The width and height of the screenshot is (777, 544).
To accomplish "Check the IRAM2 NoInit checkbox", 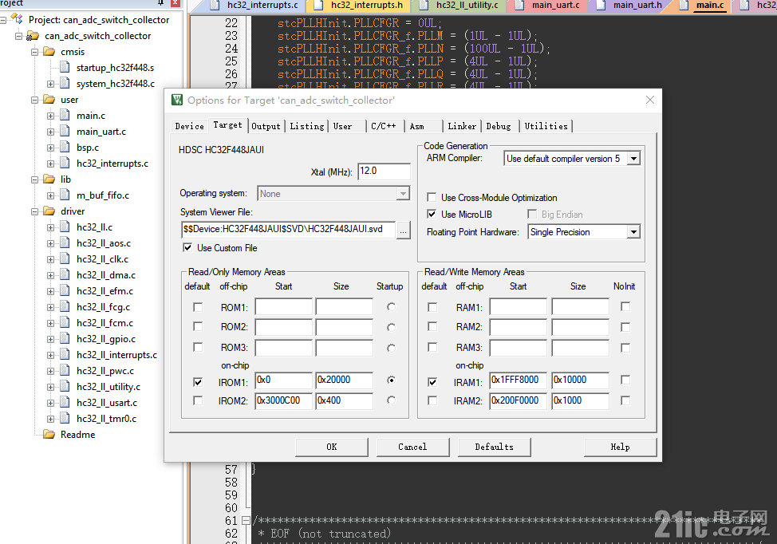I will tap(625, 400).
